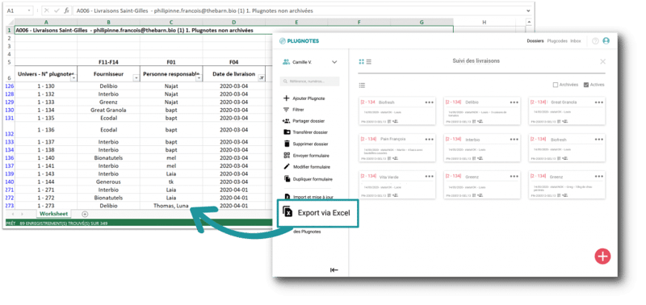This screenshot has height=305, width=646.
Task: Open the Fournisseur column filter dropdown
Action: (x=136, y=77)
